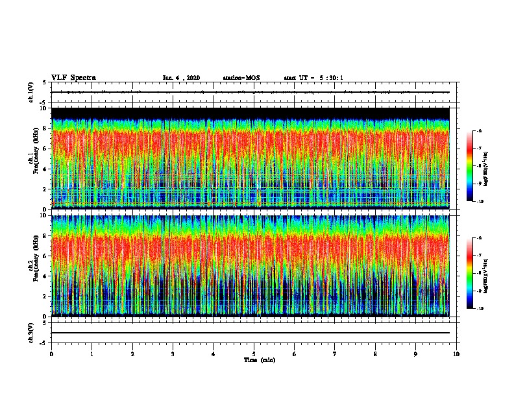
Task: Select the ch.2 spectrogram color scale bar
Action: coord(469,273)
